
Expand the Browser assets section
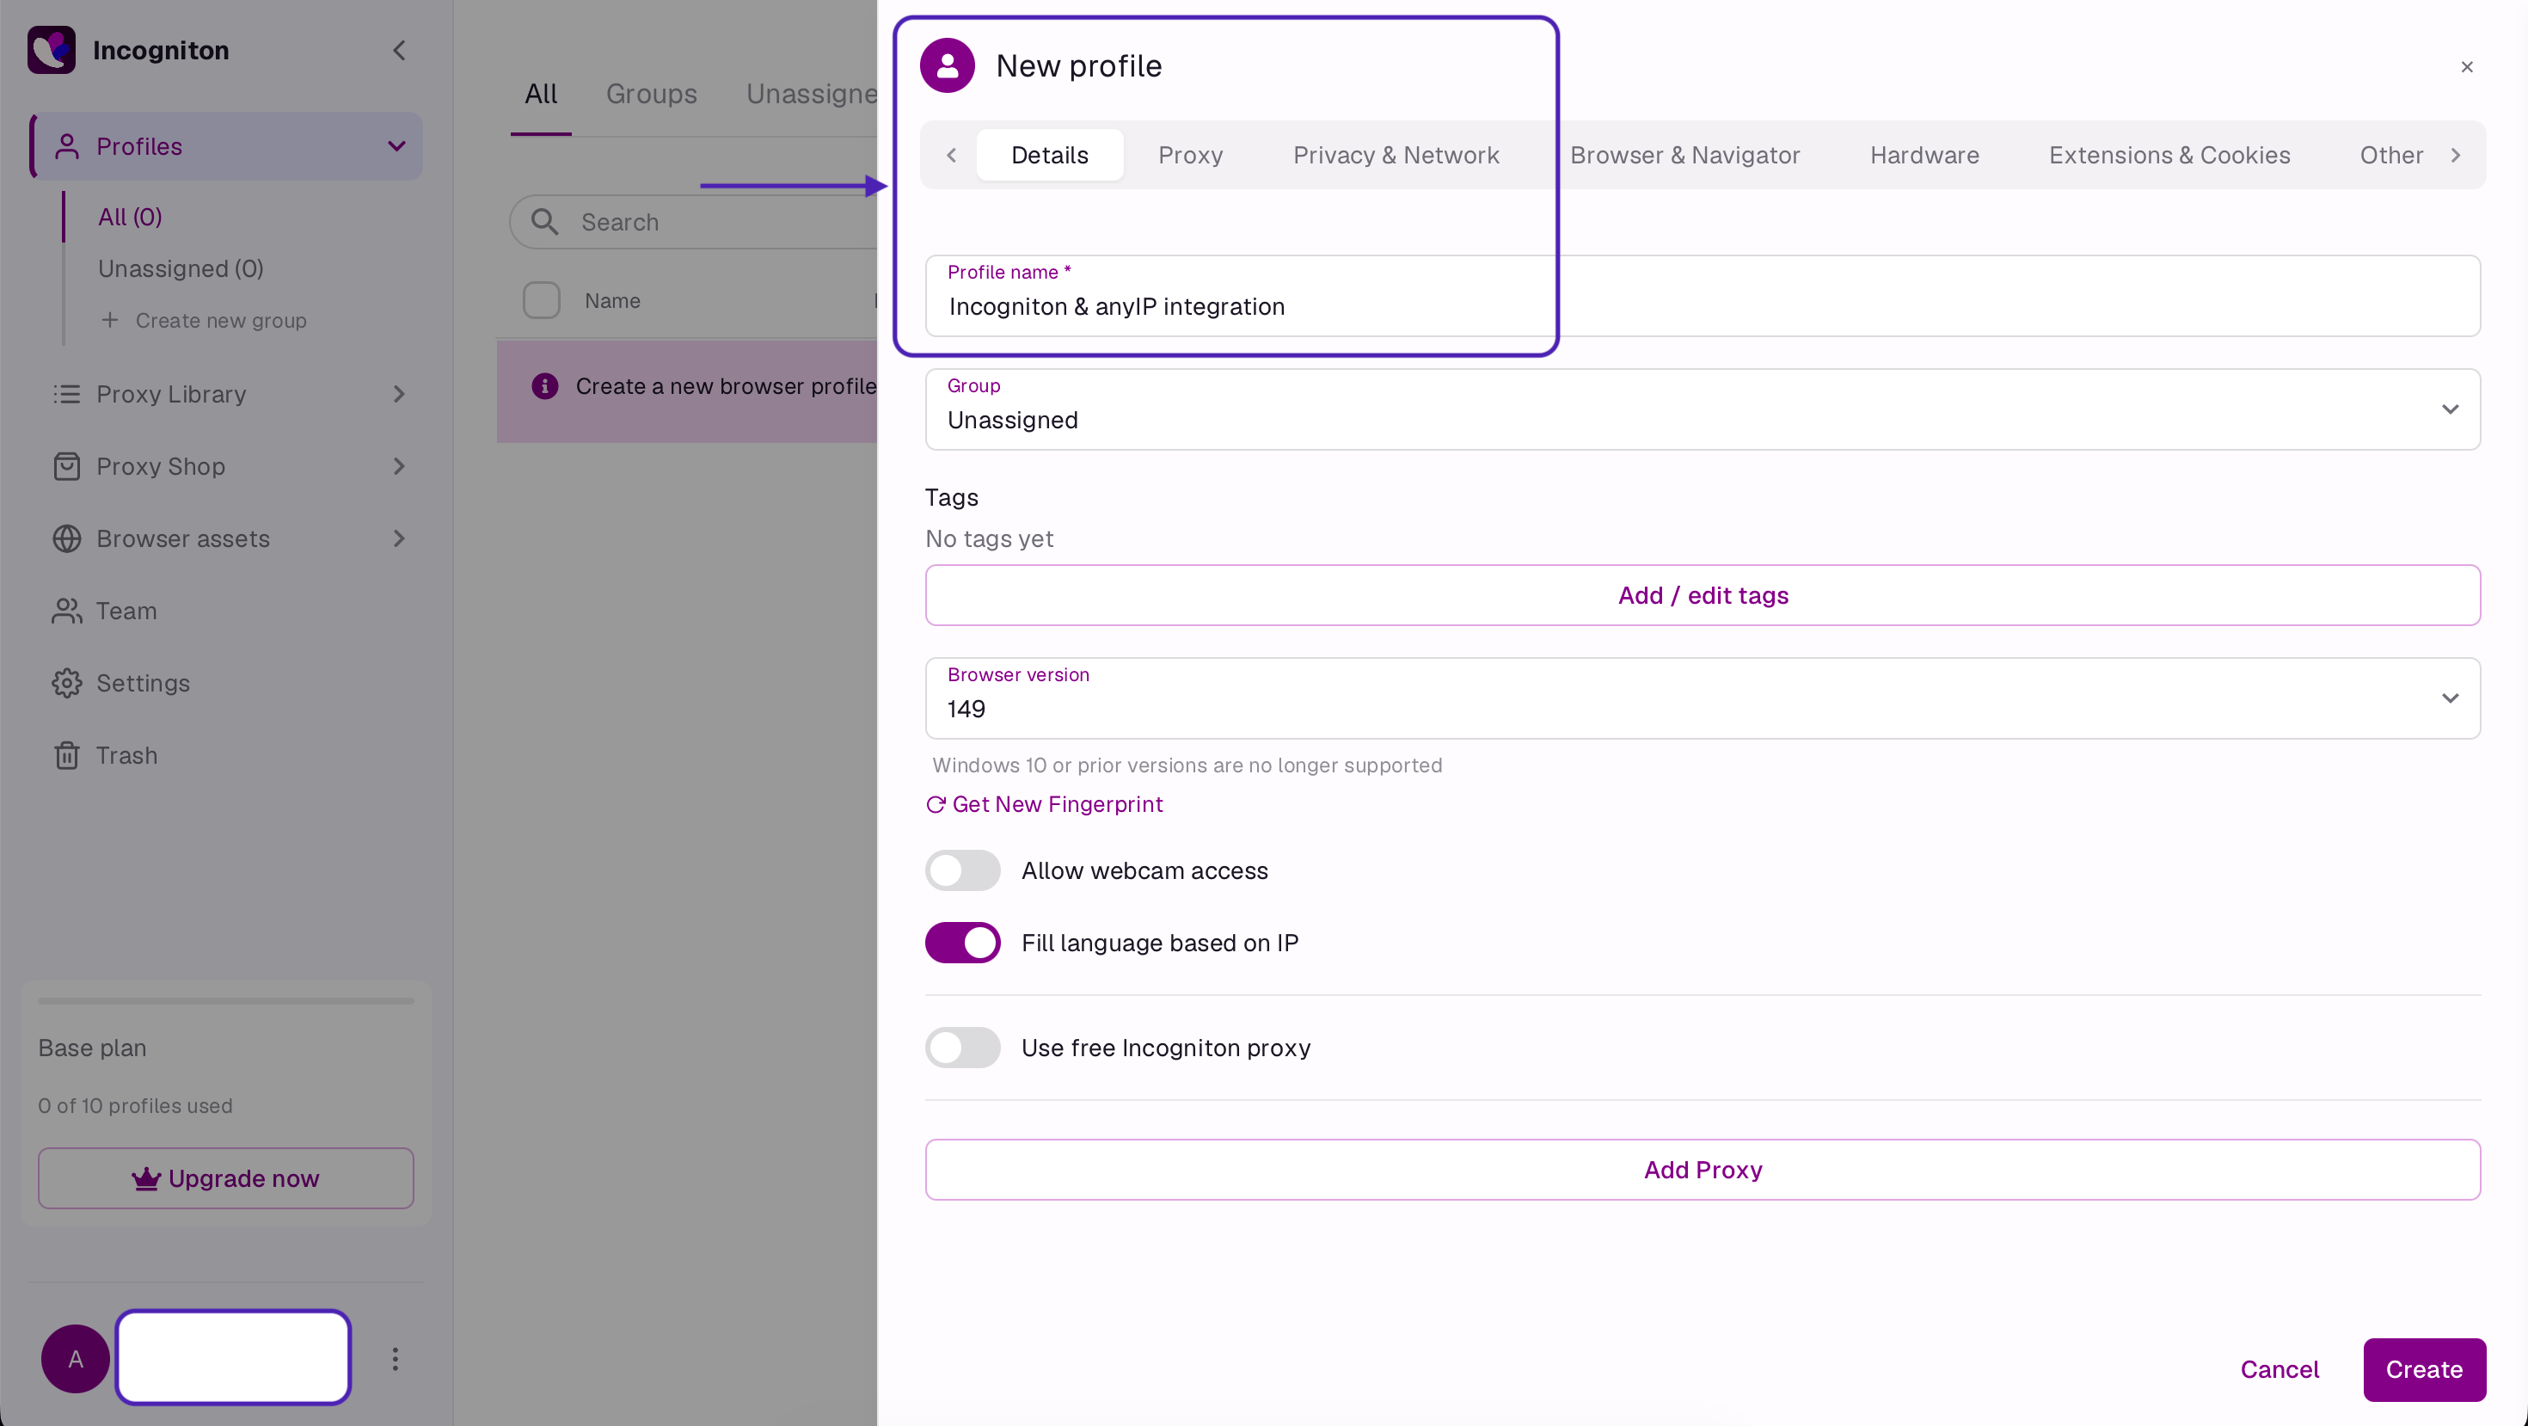tap(398, 538)
